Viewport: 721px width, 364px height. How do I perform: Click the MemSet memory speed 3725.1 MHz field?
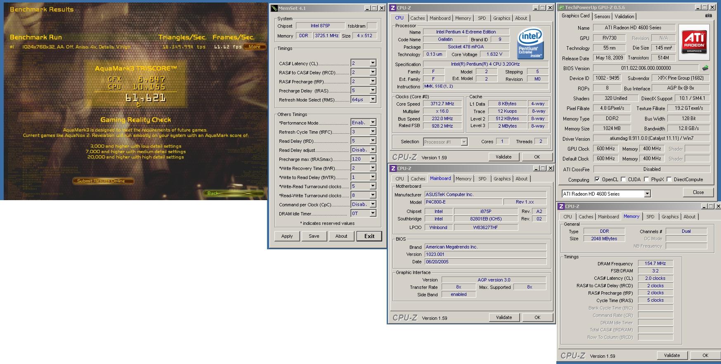point(327,35)
